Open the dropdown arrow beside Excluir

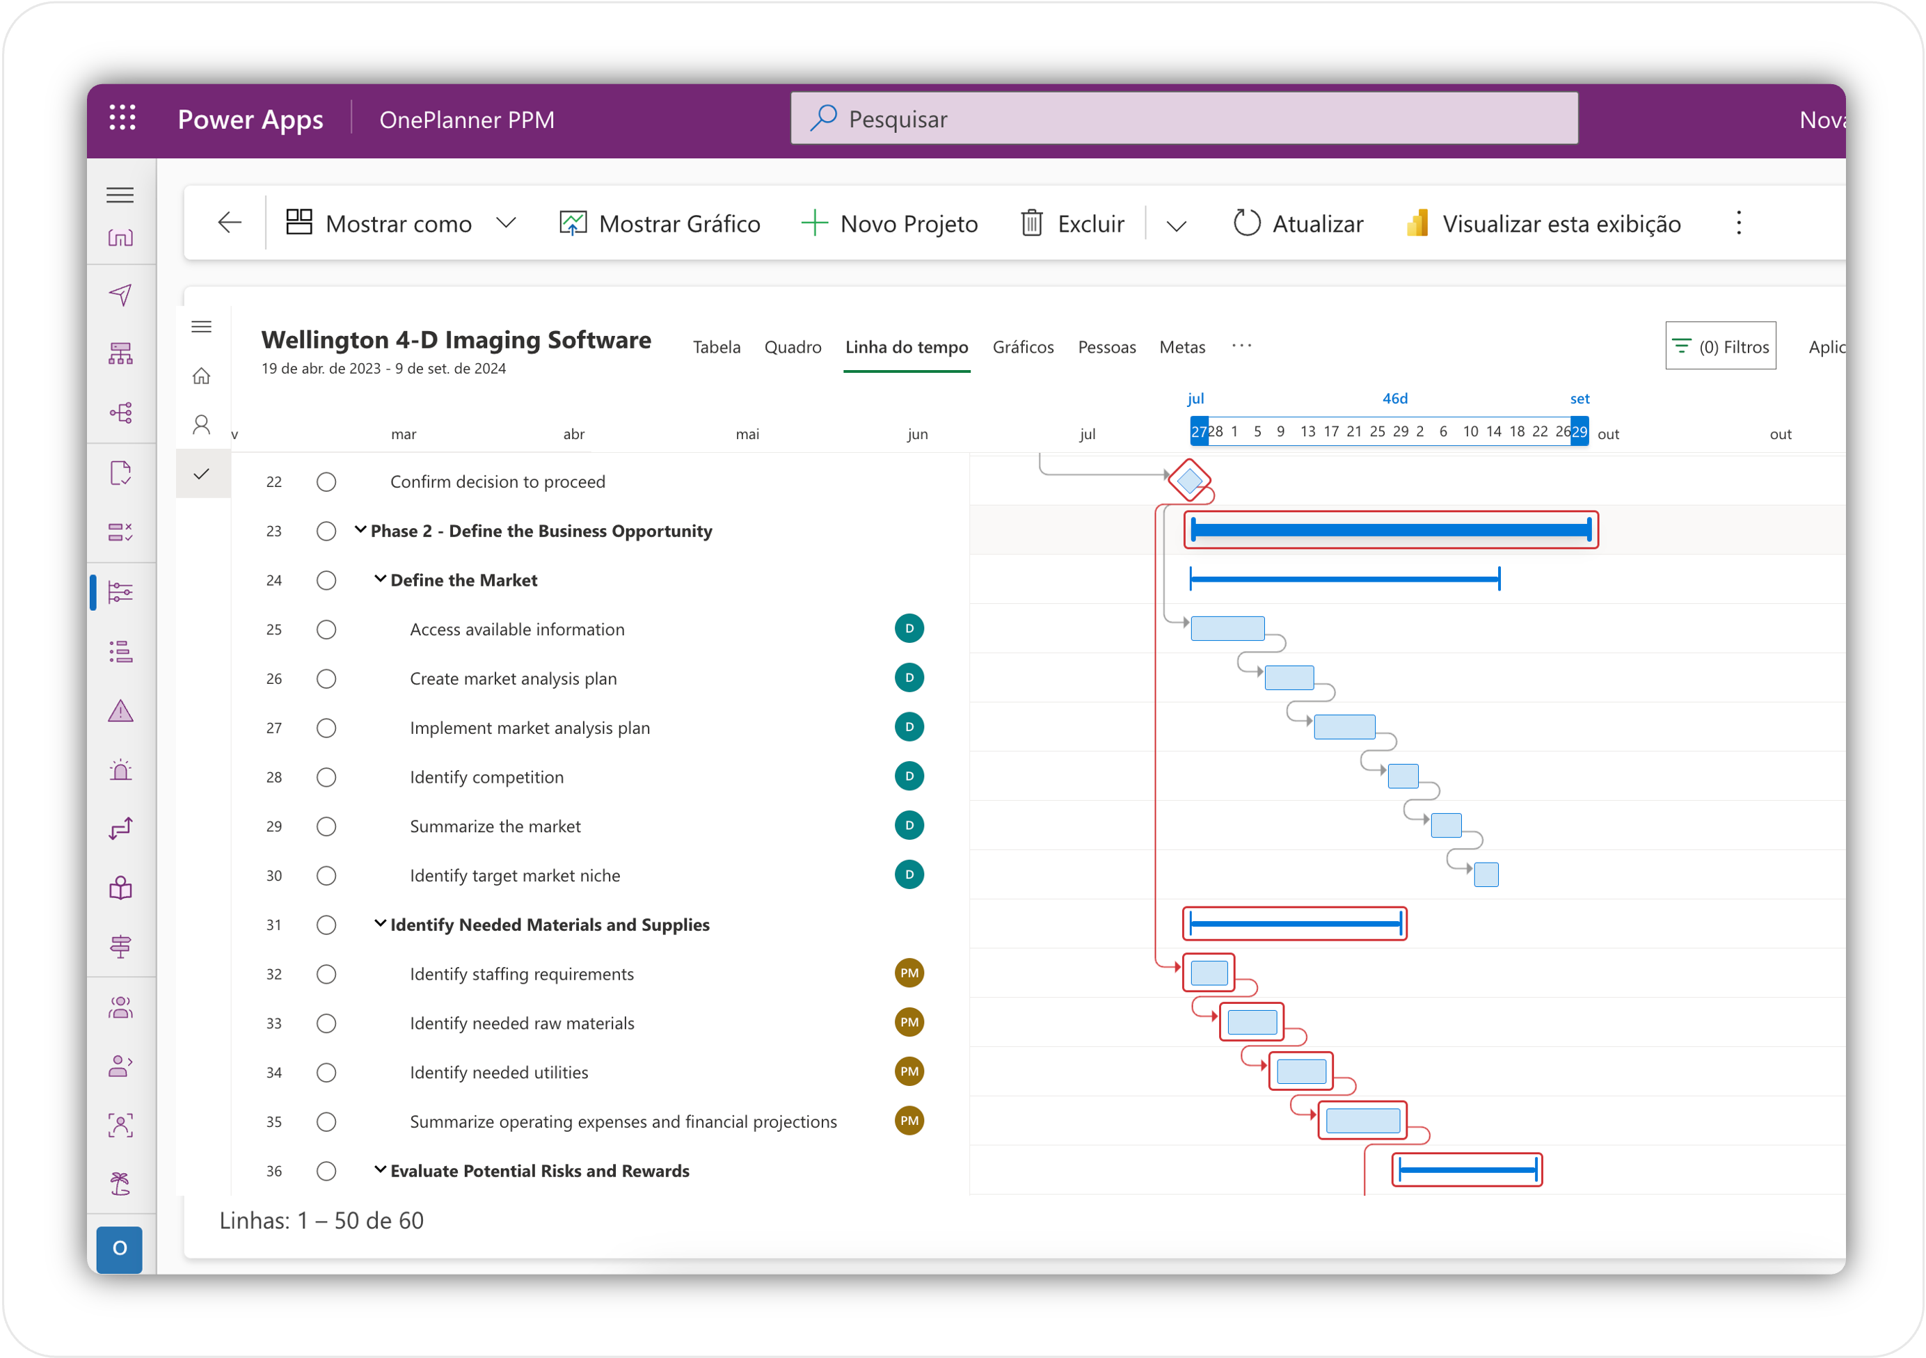(1176, 225)
